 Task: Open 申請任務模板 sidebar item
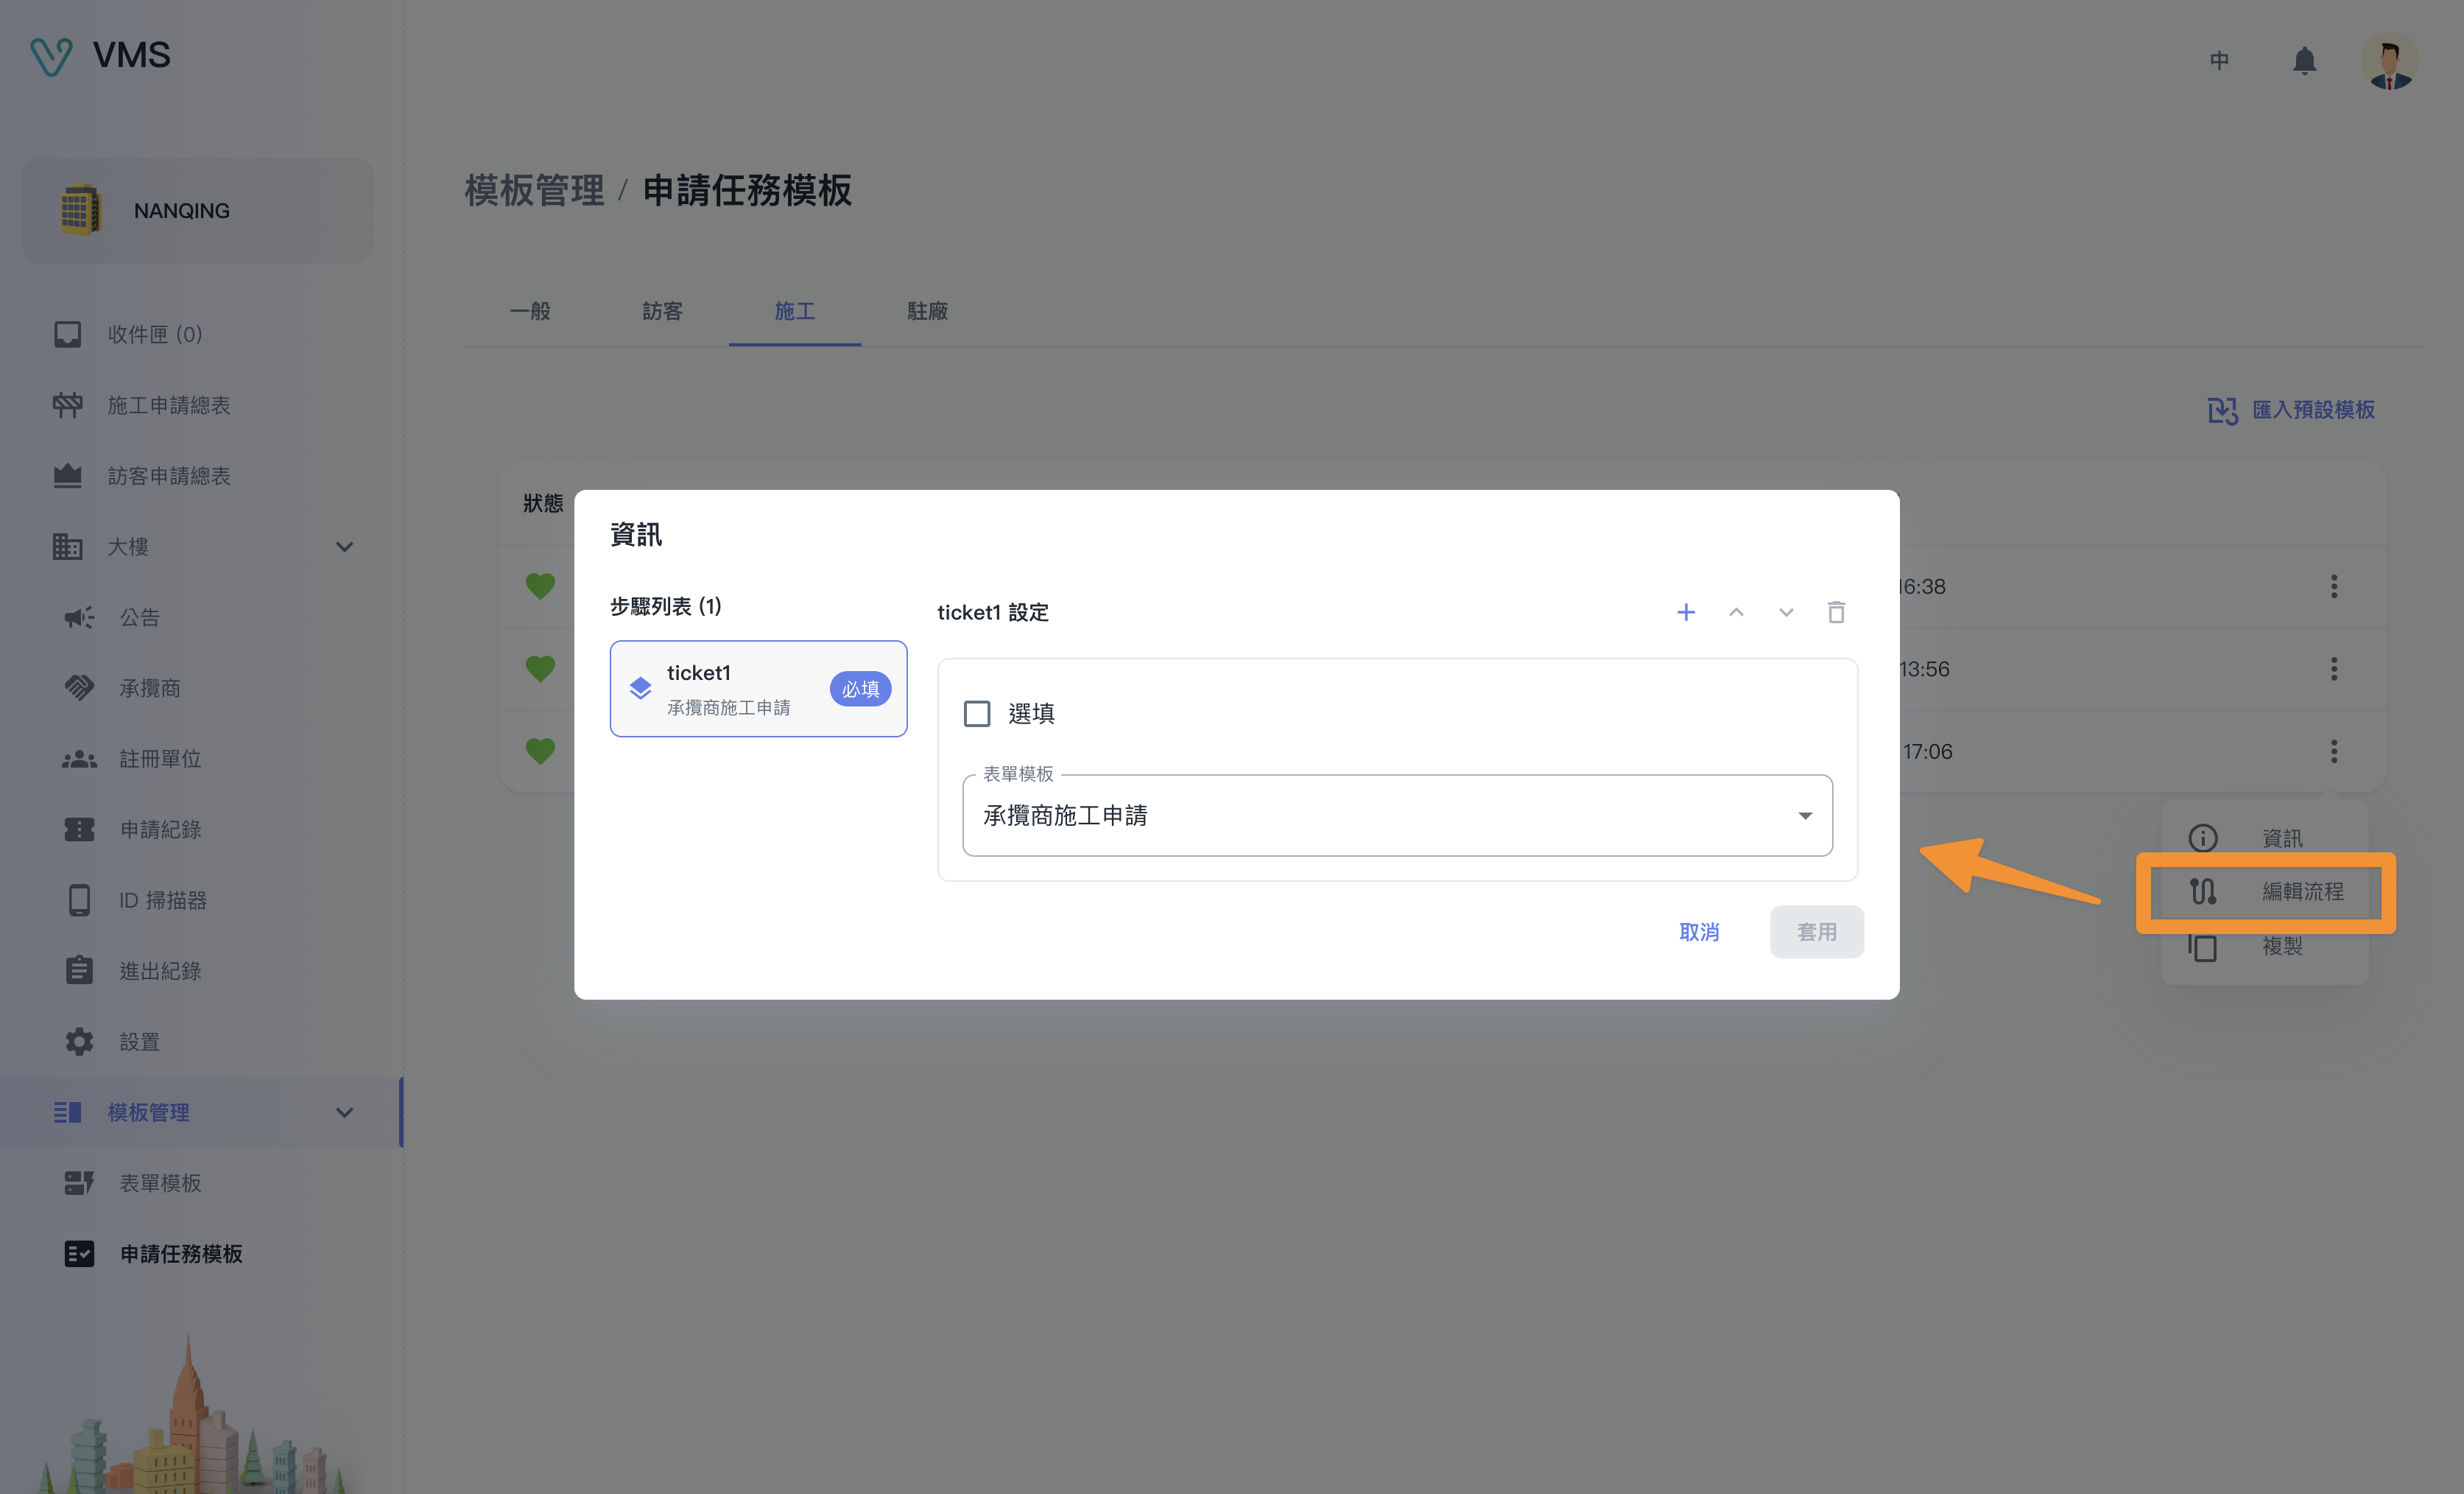click(x=200, y=1254)
